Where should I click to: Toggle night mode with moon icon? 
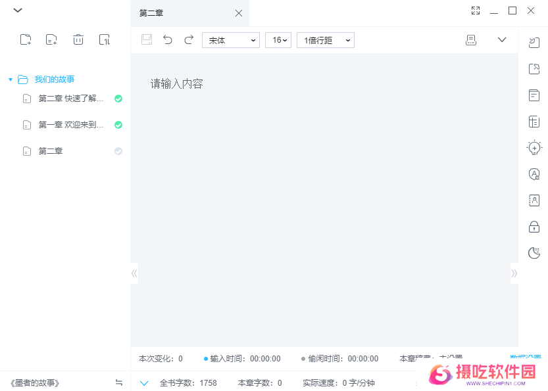534,253
